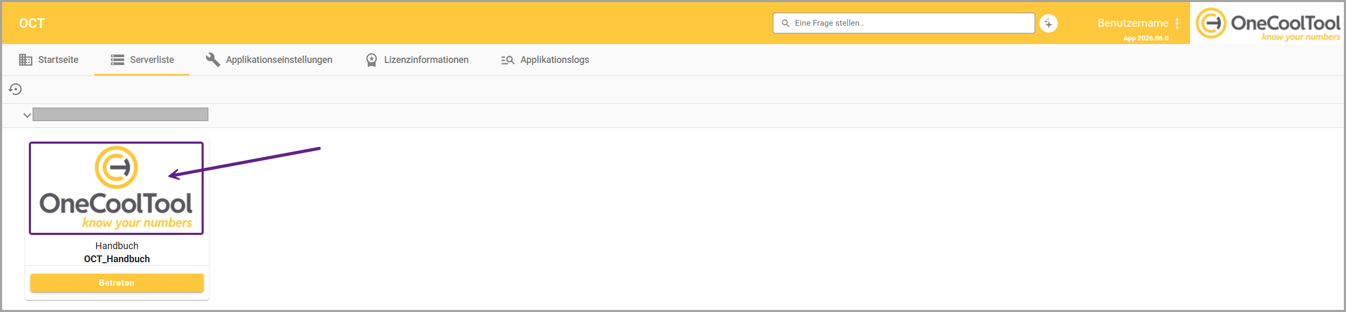Screen dimensions: 1346x312
Task: Collapse the server group chevron
Action: tap(27, 115)
